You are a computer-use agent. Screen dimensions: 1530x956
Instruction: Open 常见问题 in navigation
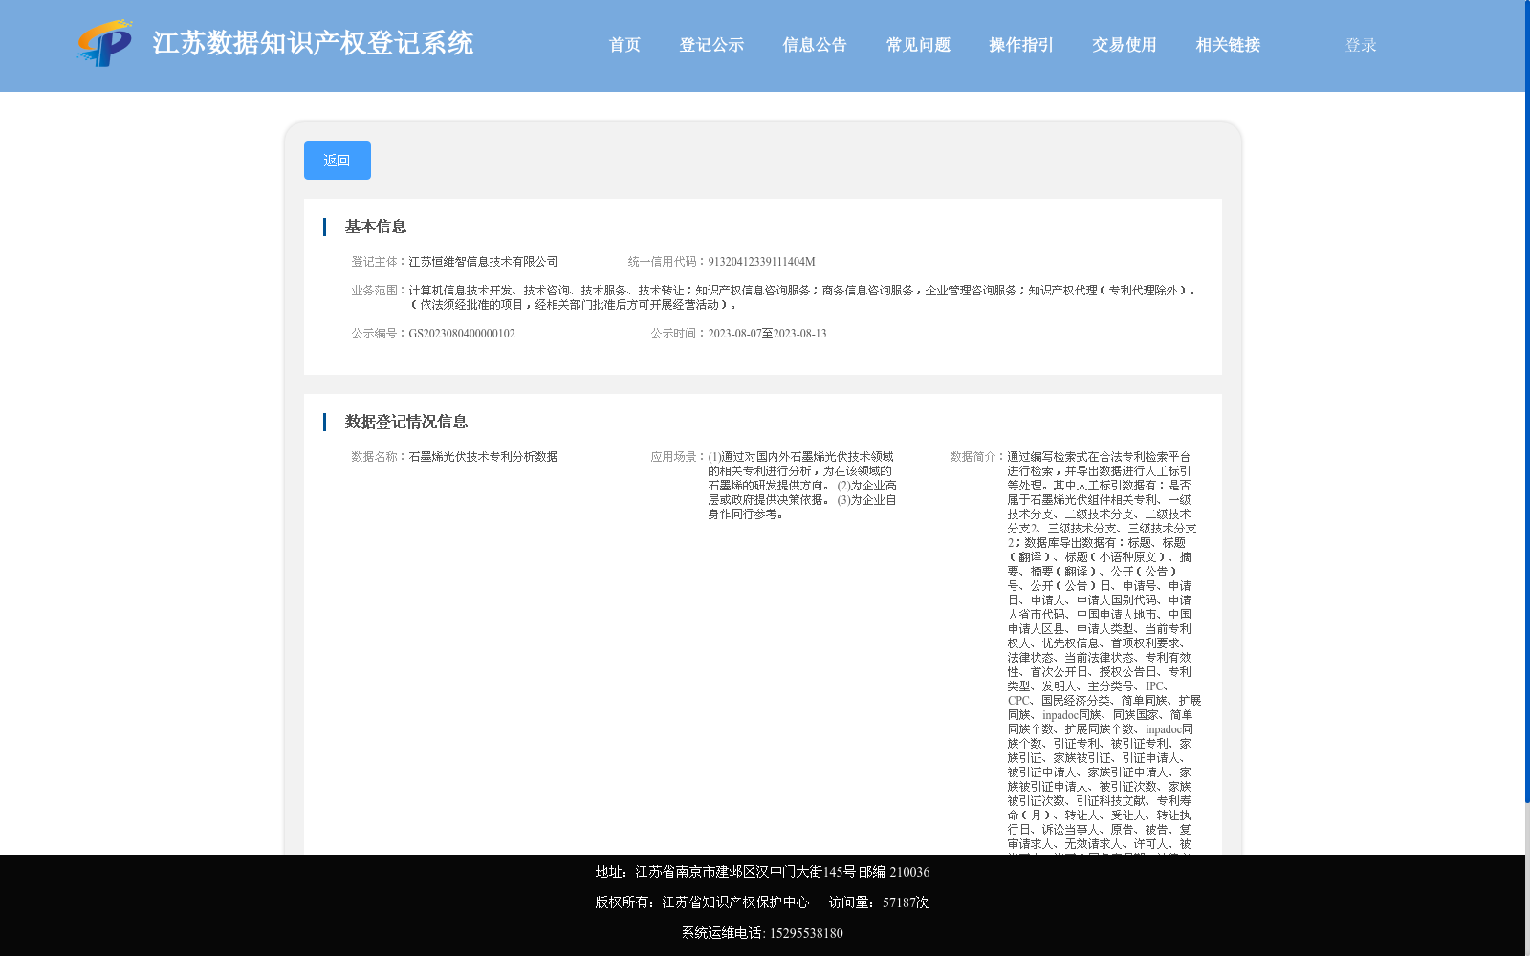point(918,45)
